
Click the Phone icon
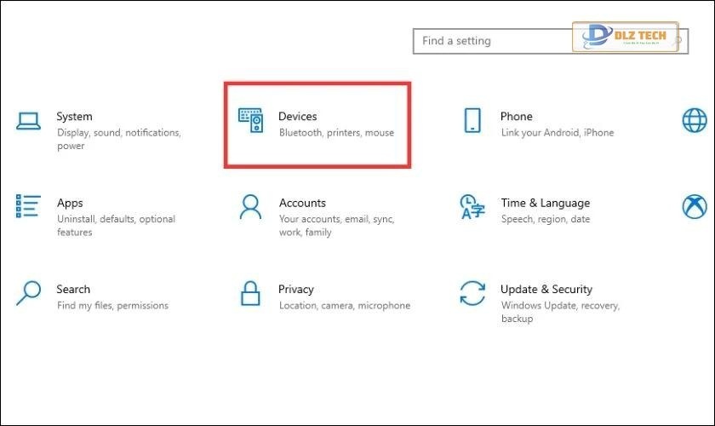point(472,120)
